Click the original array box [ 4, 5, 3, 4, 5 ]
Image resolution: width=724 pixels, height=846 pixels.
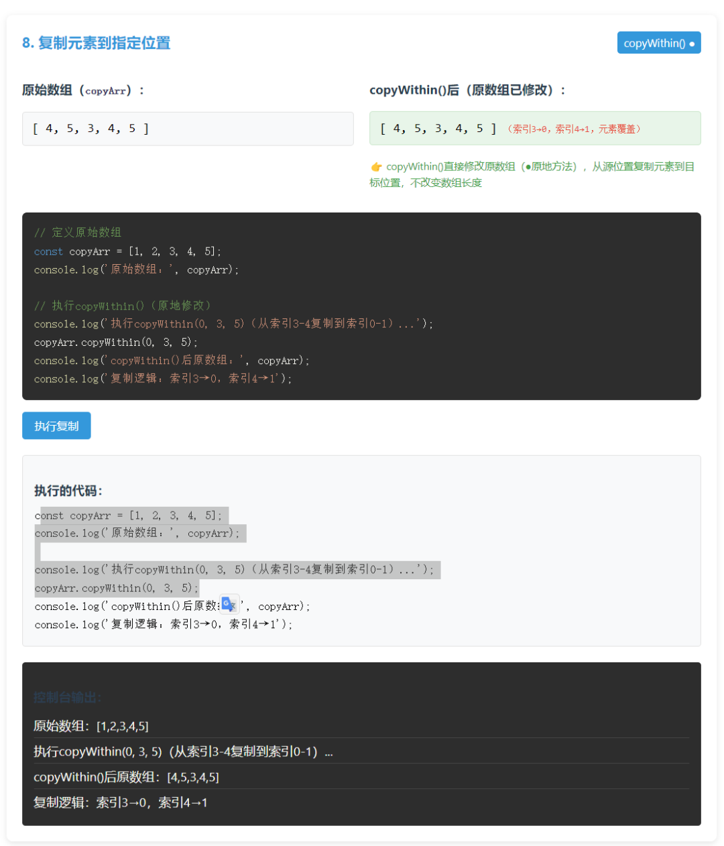pyautogui.click(x=188, y=129)
